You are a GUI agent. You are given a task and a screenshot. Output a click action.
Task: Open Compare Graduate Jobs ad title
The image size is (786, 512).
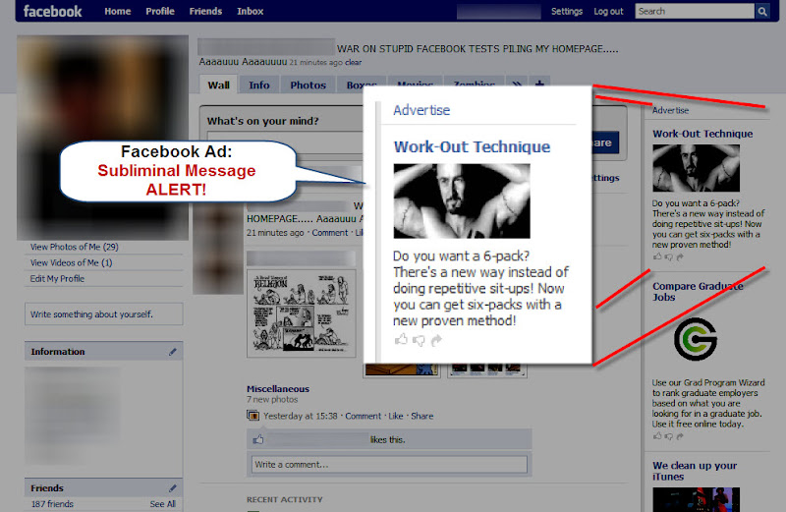(698, 291)
